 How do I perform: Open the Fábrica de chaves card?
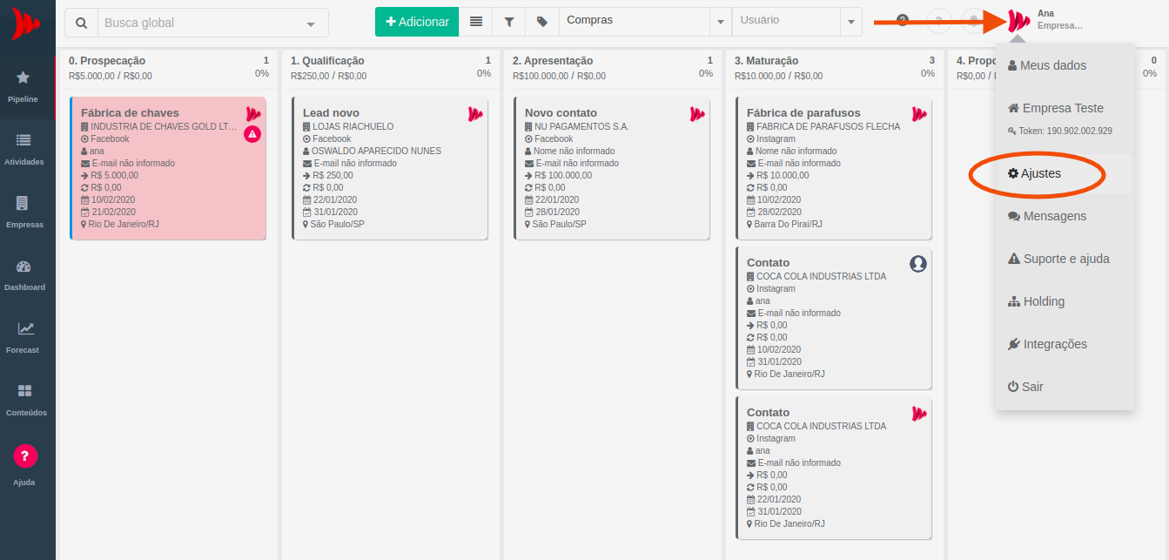[x=131, y=112]
